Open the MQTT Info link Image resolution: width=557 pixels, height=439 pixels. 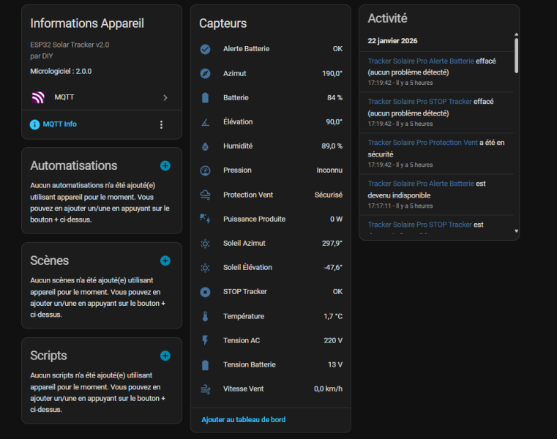click(60, 124)
